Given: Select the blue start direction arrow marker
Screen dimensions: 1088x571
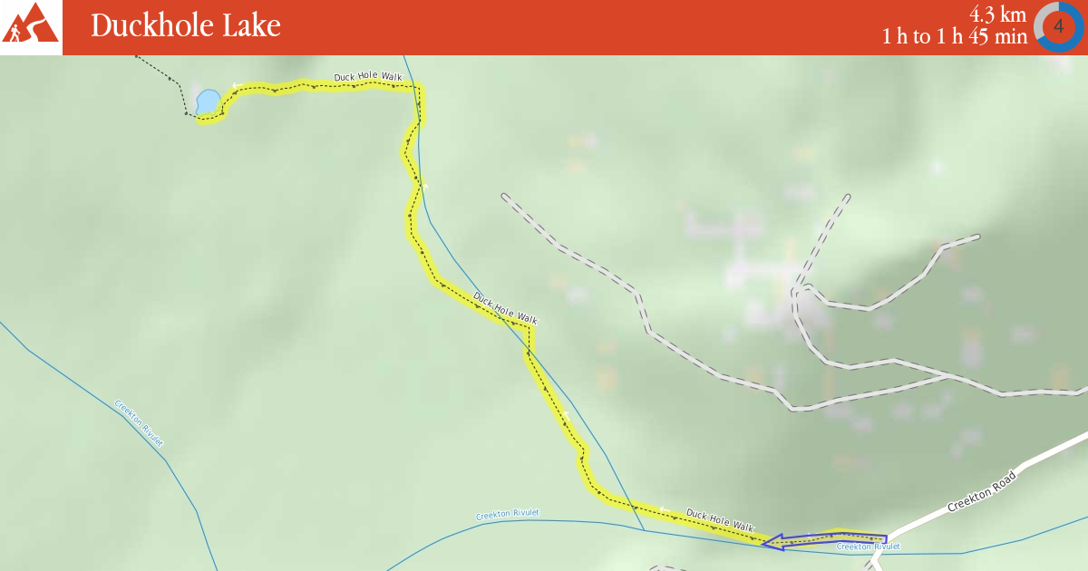Looking at the screenshot, I should tap(824, 540).
